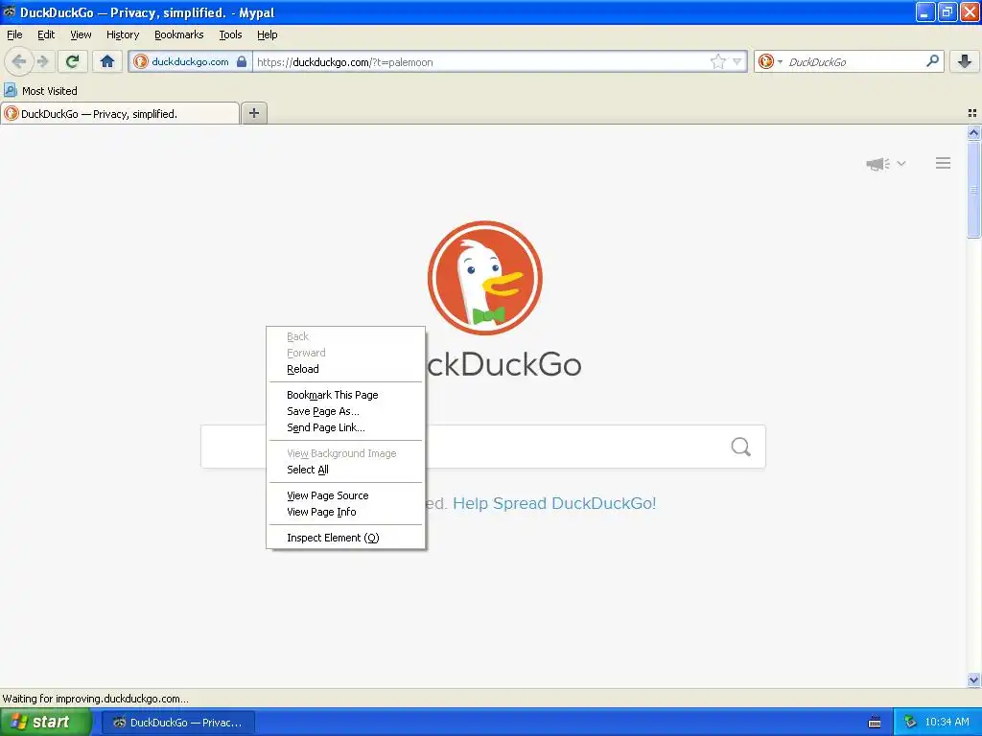982x736 pixels.
Task: Open the Help menu
Action: click(268, 34)
